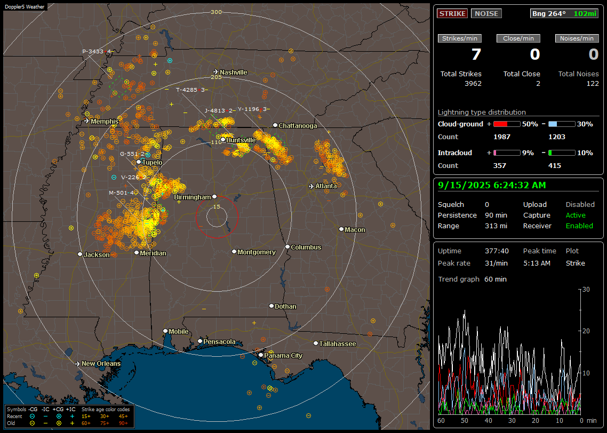Click the Total Strikes count 3962
Image resolution: width=607 pixels, height=433 pixels.
click(473, 84)
